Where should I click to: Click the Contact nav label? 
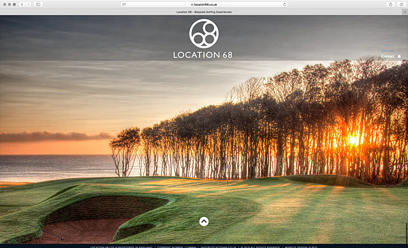(388, 57)
